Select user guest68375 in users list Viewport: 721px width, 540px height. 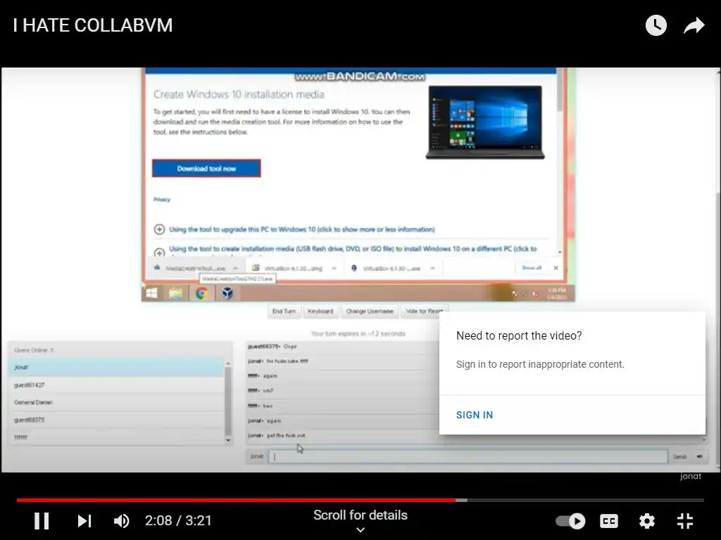click(116, 420)
